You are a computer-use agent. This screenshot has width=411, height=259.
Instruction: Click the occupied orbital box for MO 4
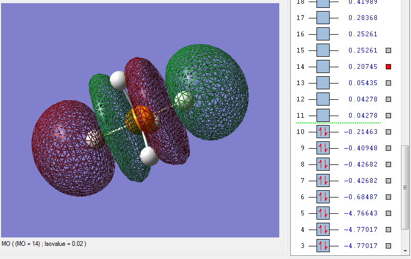point(323,230)
